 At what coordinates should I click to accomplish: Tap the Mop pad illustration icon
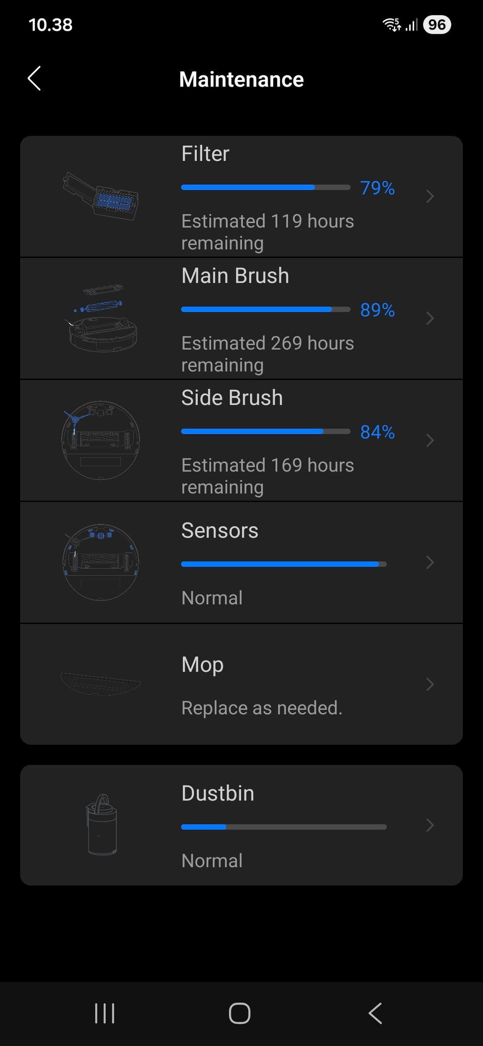pyautogui.click(x=101, y=684)
